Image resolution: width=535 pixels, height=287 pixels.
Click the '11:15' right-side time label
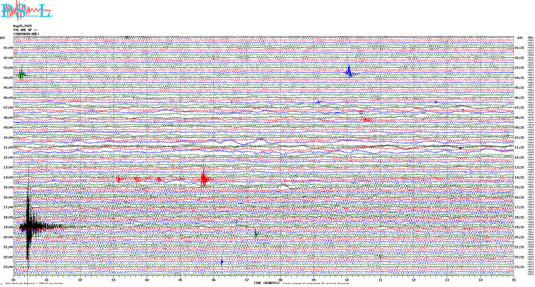[x=519, y=147]
